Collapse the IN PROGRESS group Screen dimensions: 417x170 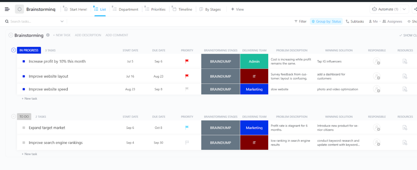tap(13, 50)
